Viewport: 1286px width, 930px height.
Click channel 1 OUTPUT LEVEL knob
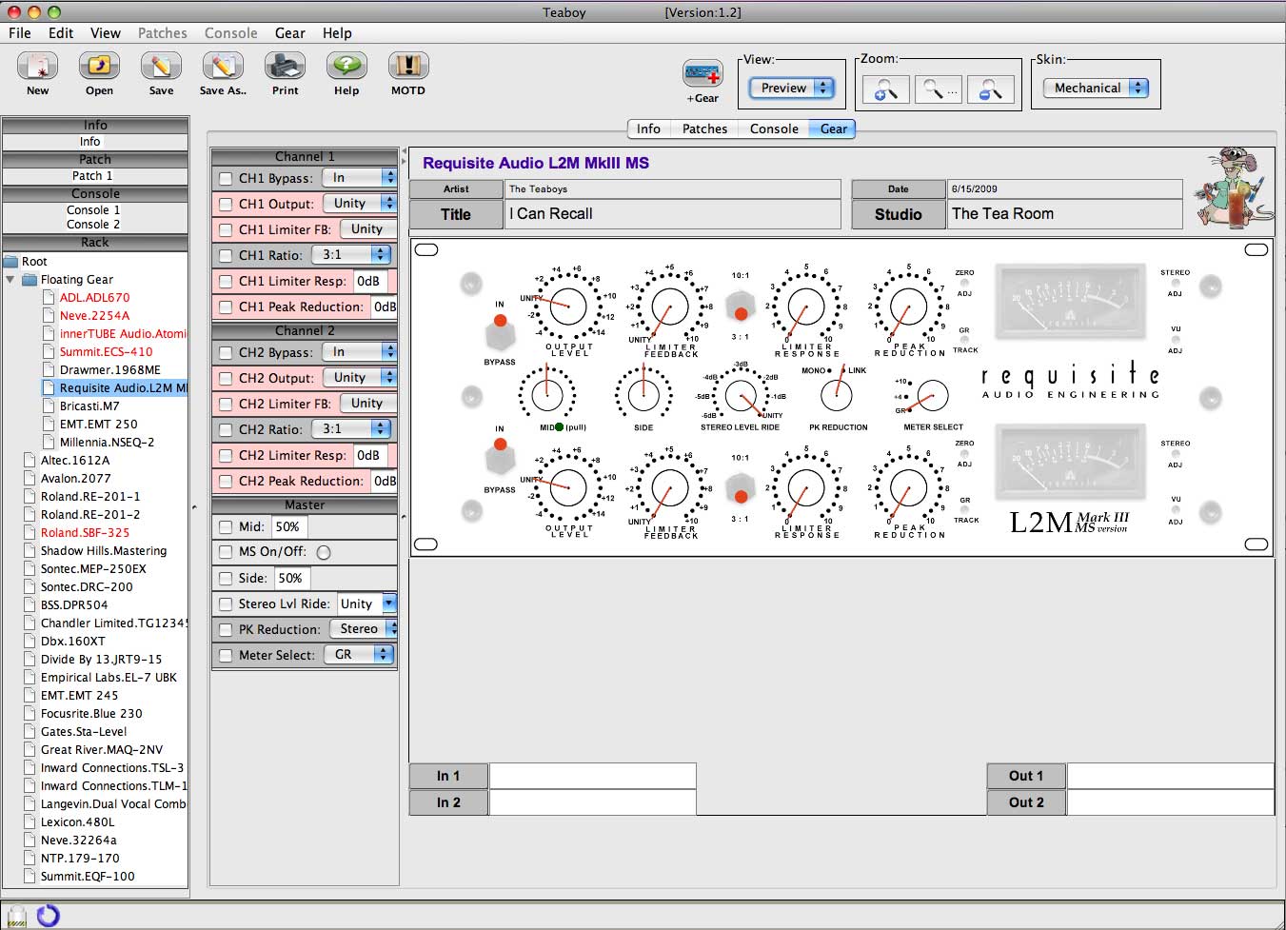point(568,306)
